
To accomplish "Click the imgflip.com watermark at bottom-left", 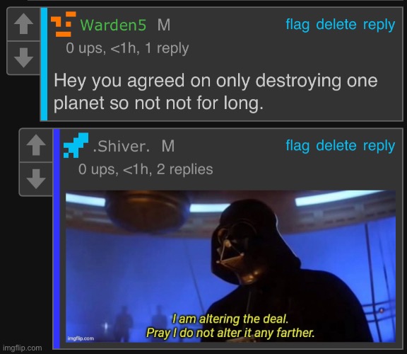I will pos(23,348).
